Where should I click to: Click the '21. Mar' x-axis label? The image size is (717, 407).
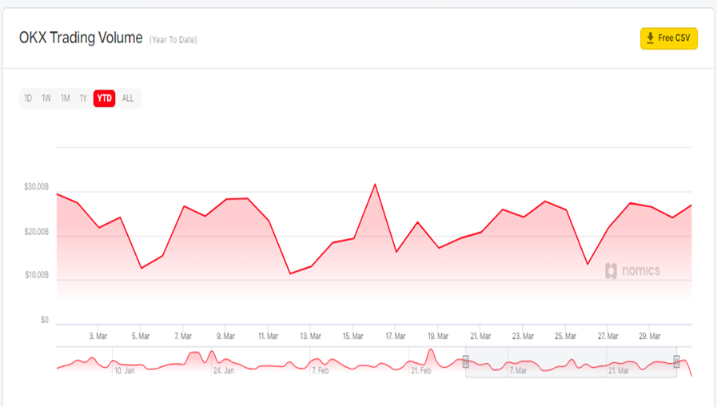click(x=480, y=336)
